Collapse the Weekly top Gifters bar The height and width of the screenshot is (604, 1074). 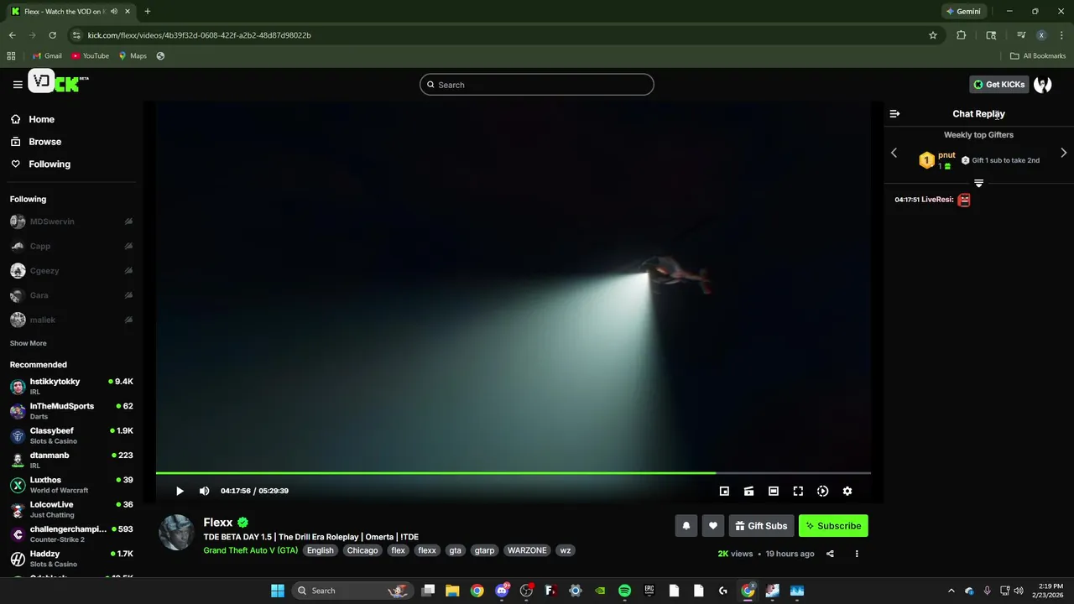coord(978,183)
